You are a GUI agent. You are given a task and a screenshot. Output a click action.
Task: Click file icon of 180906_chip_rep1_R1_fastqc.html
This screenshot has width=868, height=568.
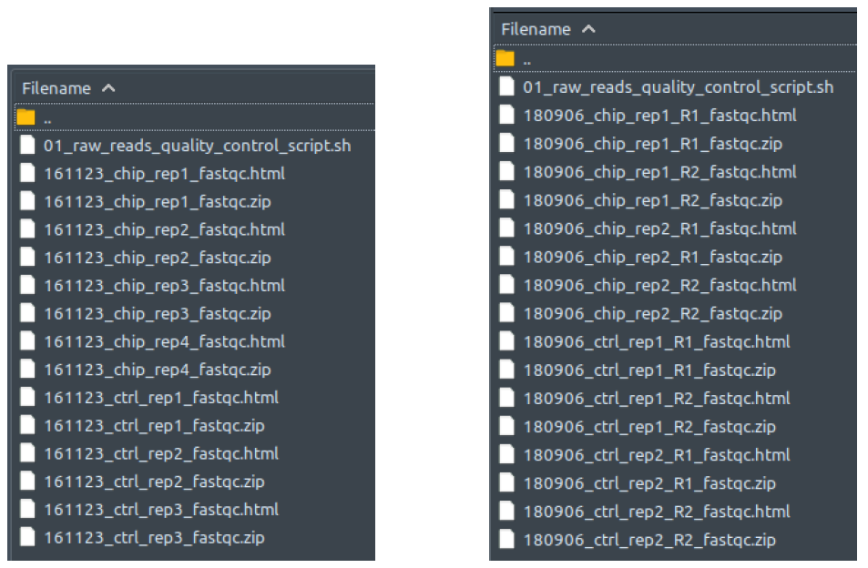coord(506,115)
